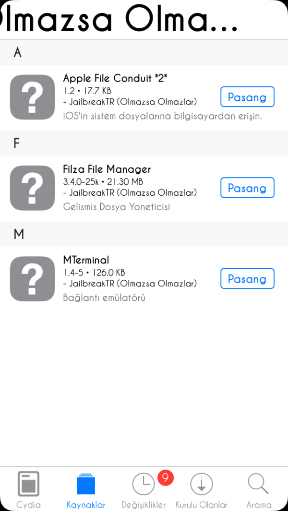Tap MTerminal placeholder icon

(33, 279)
